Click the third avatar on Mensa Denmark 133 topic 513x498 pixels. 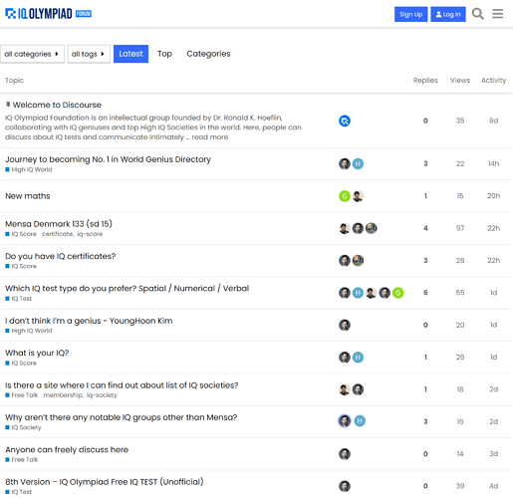coord(371,228)
